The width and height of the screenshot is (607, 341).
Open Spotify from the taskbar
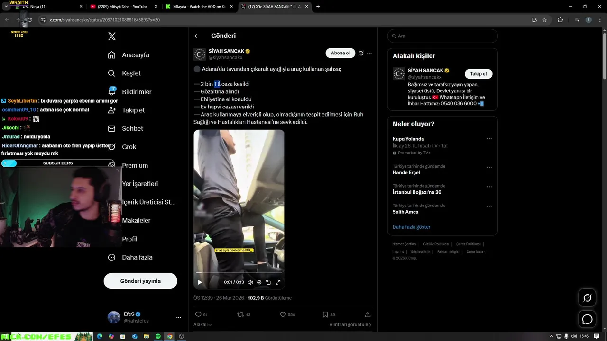click(158, 336)
